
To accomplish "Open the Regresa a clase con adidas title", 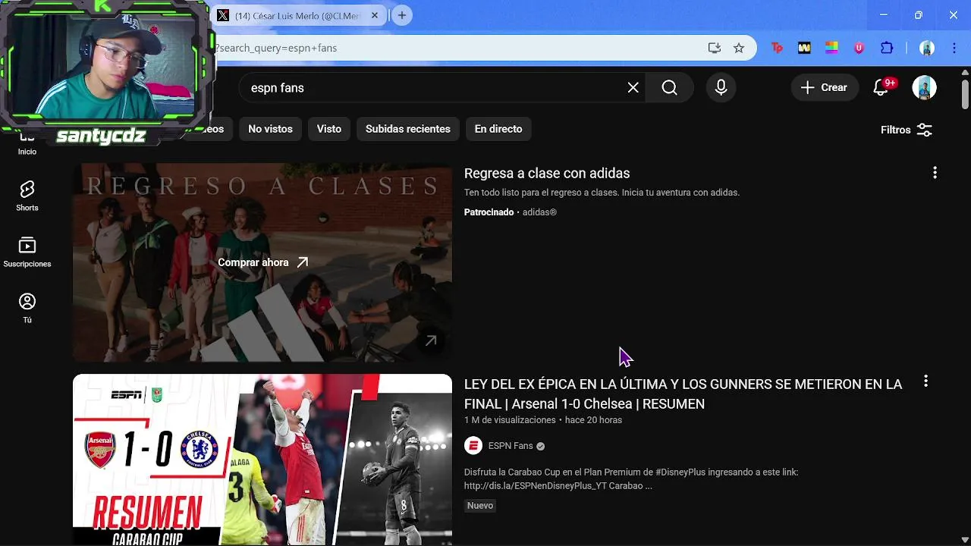I will click(547, 174).
